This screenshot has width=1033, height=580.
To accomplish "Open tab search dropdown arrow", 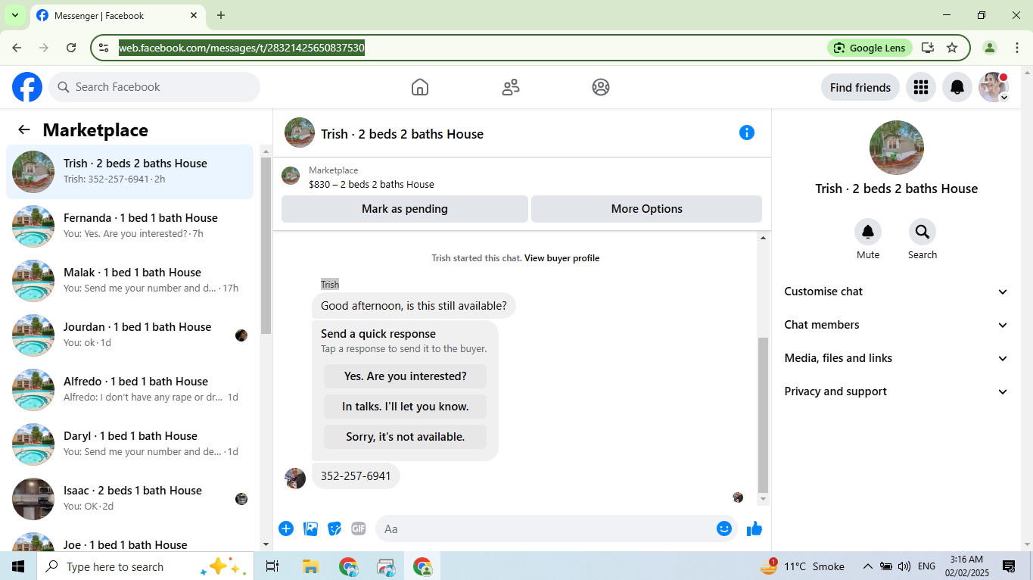I will point(14,15).
